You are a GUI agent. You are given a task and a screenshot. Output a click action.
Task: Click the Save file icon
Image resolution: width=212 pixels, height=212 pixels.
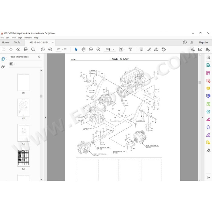[4, 49]
